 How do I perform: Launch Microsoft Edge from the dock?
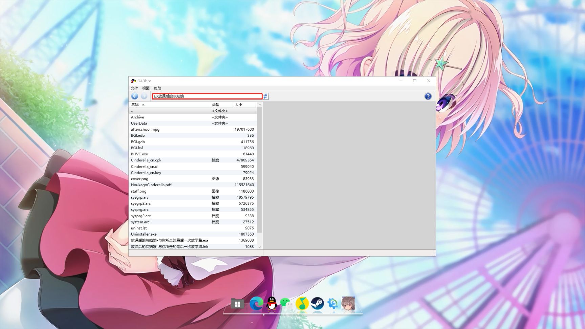[x=256, y=304]
